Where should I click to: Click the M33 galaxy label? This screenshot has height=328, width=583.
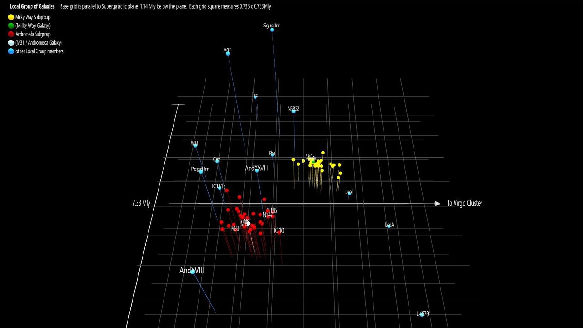click(235, 229)
